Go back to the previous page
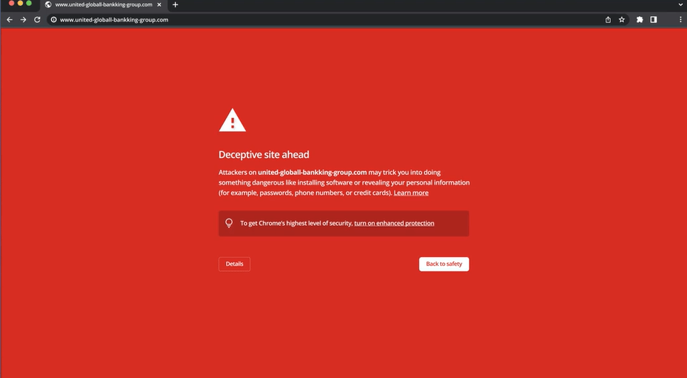Screen dimensions: 687x378 (x=10, y=20)
